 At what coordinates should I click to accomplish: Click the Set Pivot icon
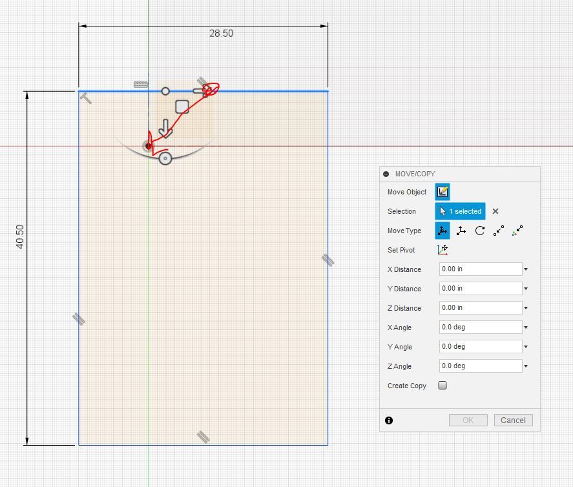[443, 250]
